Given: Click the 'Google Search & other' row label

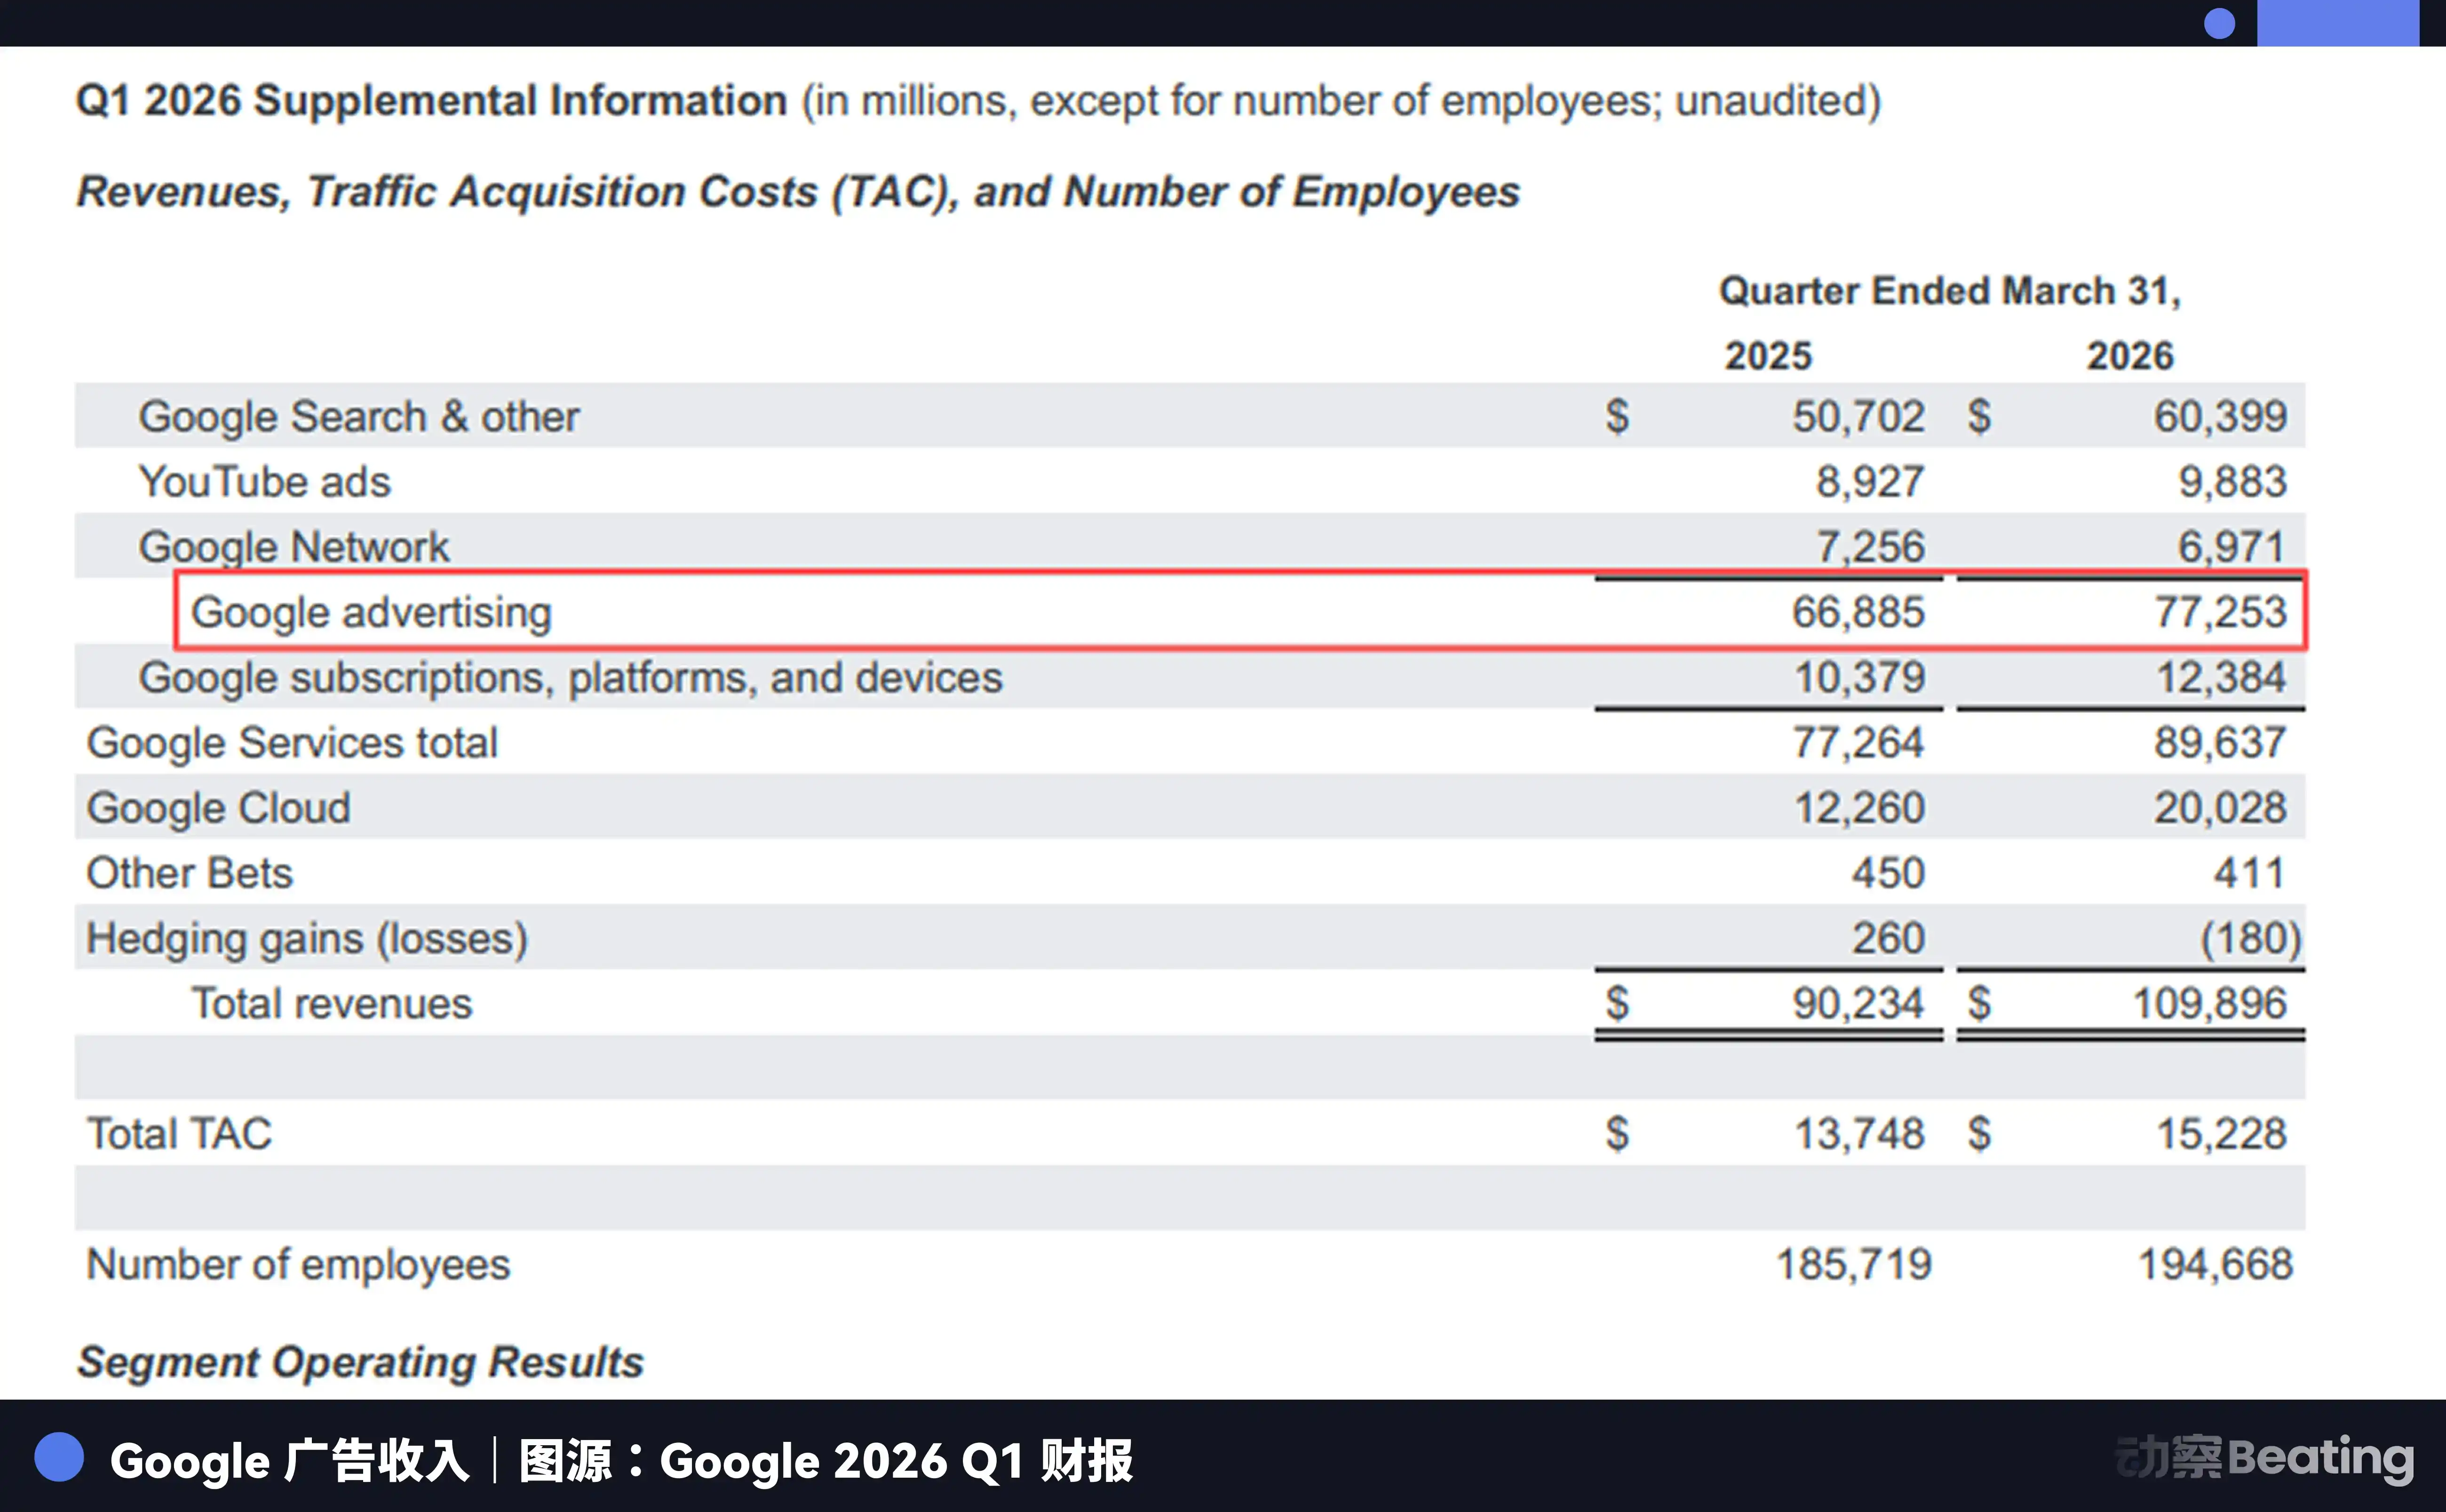Looking at the screenshot, I should (358, 417).
